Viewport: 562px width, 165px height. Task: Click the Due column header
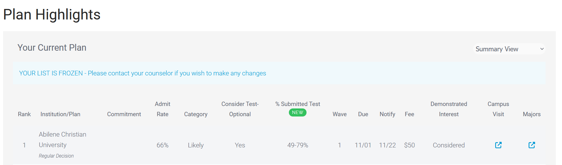point(363,114)
